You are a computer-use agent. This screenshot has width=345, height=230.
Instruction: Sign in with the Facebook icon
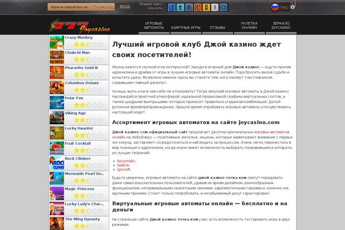(171, 7)
